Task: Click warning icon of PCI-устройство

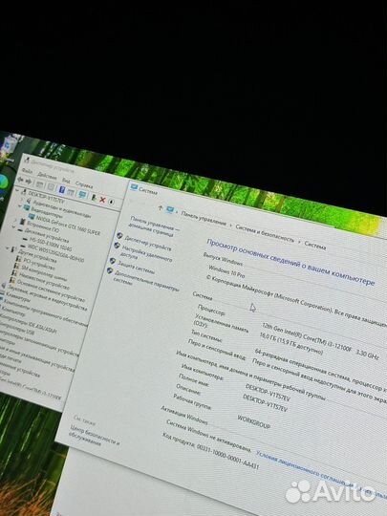Action: [18, 259]
